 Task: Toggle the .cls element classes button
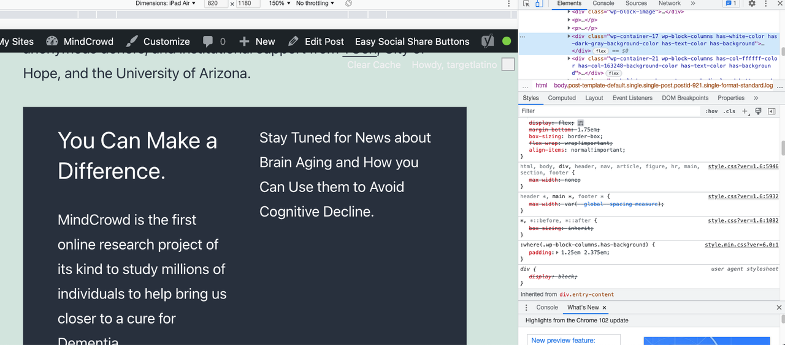[729, 111]
